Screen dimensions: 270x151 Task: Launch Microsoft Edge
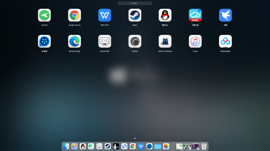tap(75, 41)
